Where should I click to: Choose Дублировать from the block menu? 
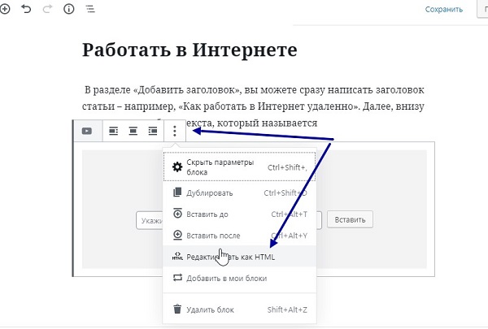(x=239, y=193)
